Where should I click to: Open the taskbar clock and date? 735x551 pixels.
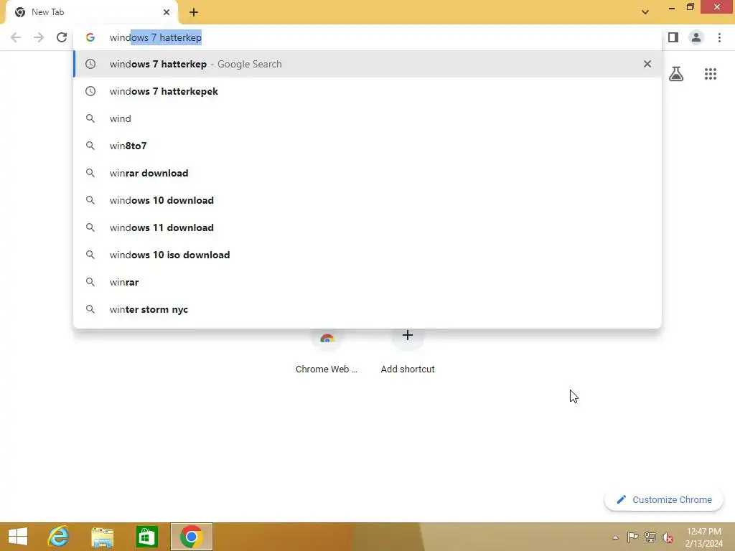(703, 537)
